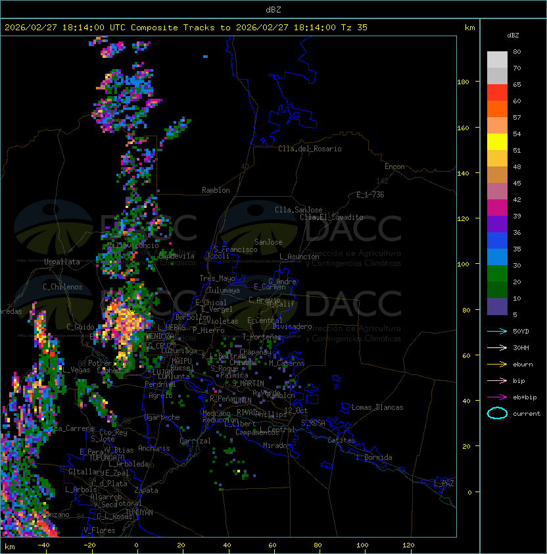Click the S_MARTIN map label
547x554 pixels.
point(249,384)
